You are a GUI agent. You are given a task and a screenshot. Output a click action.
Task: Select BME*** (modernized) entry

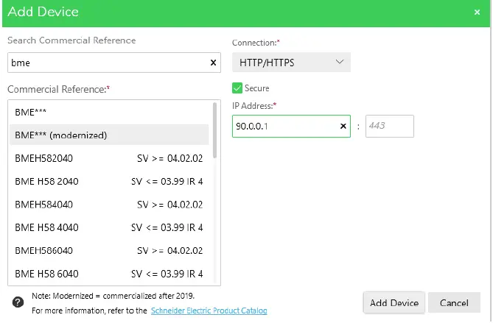[109, 135]
